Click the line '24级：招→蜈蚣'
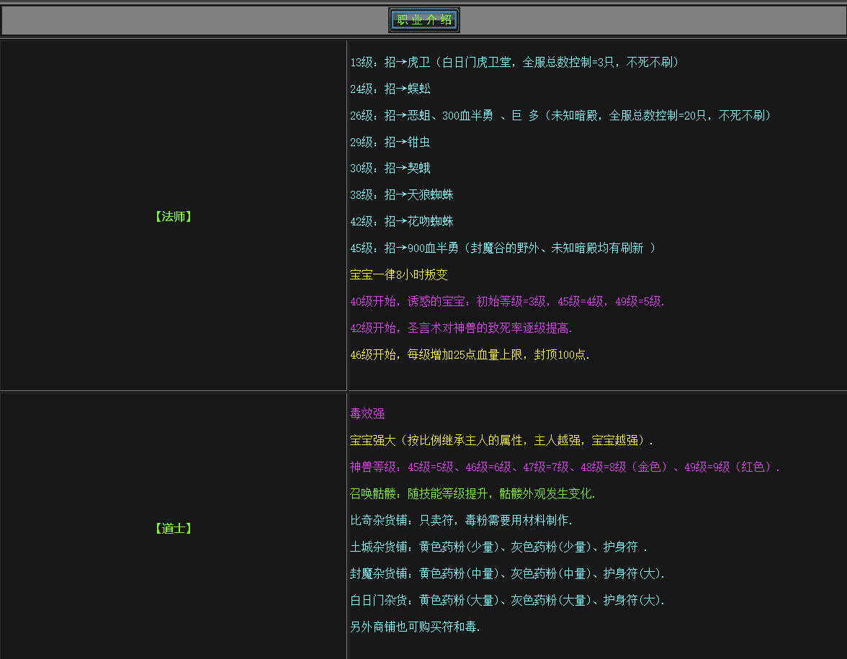Image resolution: width=847 pixels, height=659 pixels. [x=390, y=89]
